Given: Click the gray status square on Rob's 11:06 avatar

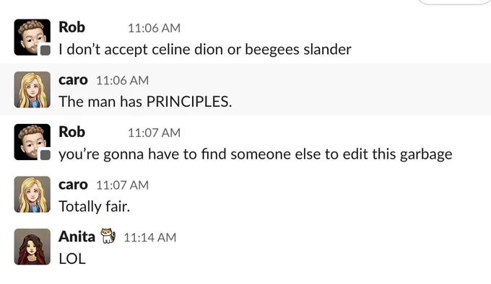Looking at the screenshot, I should click(x=45, y=50).
